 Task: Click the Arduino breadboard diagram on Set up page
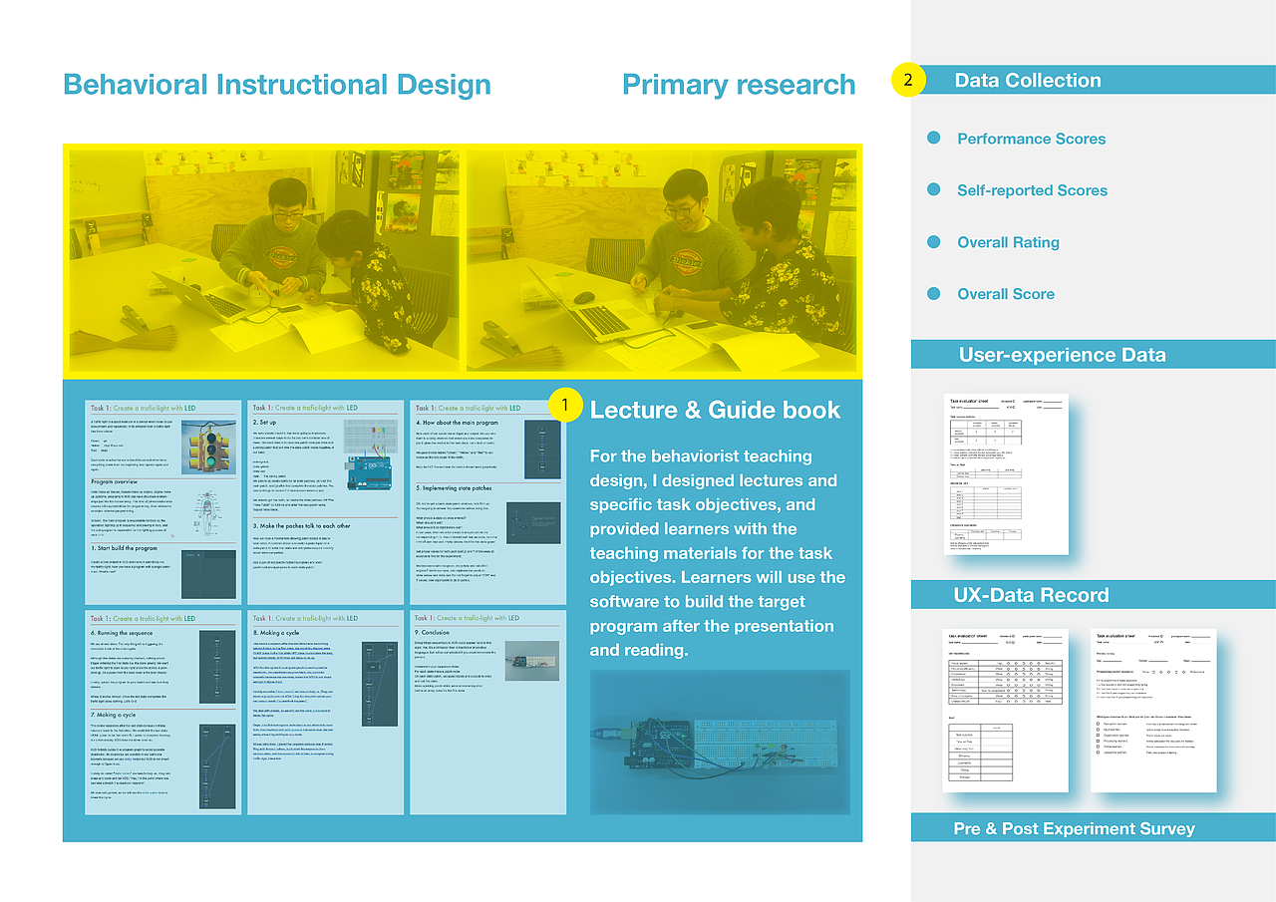click(x=371, y=454)
